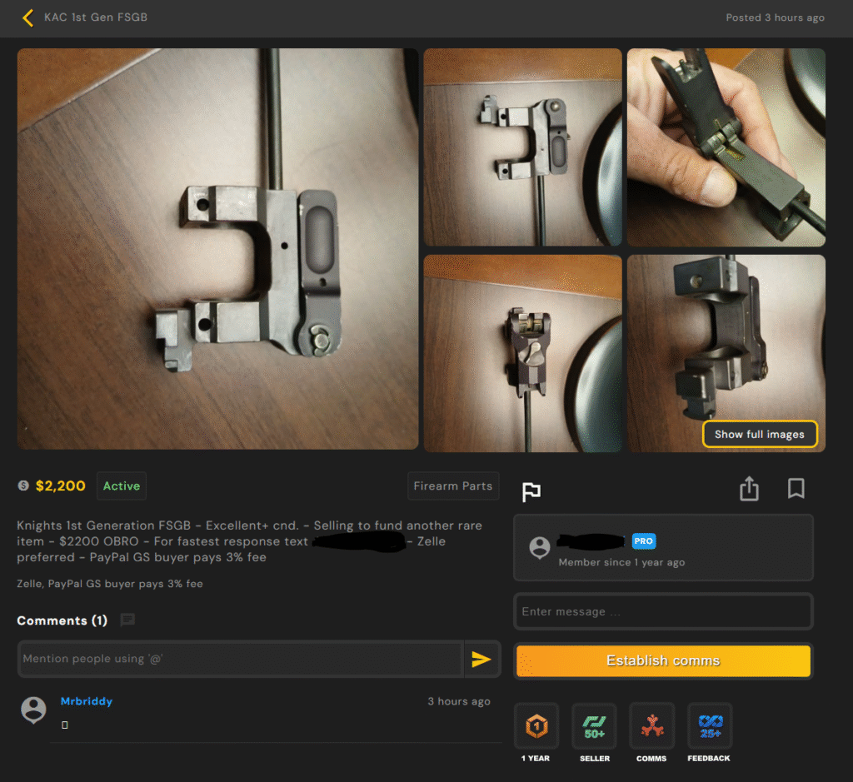Open the large main product photo

[217, 249]
